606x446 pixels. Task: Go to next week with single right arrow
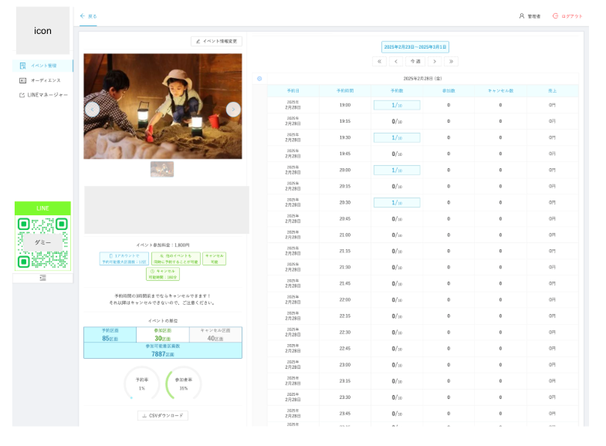pos(435,61)
